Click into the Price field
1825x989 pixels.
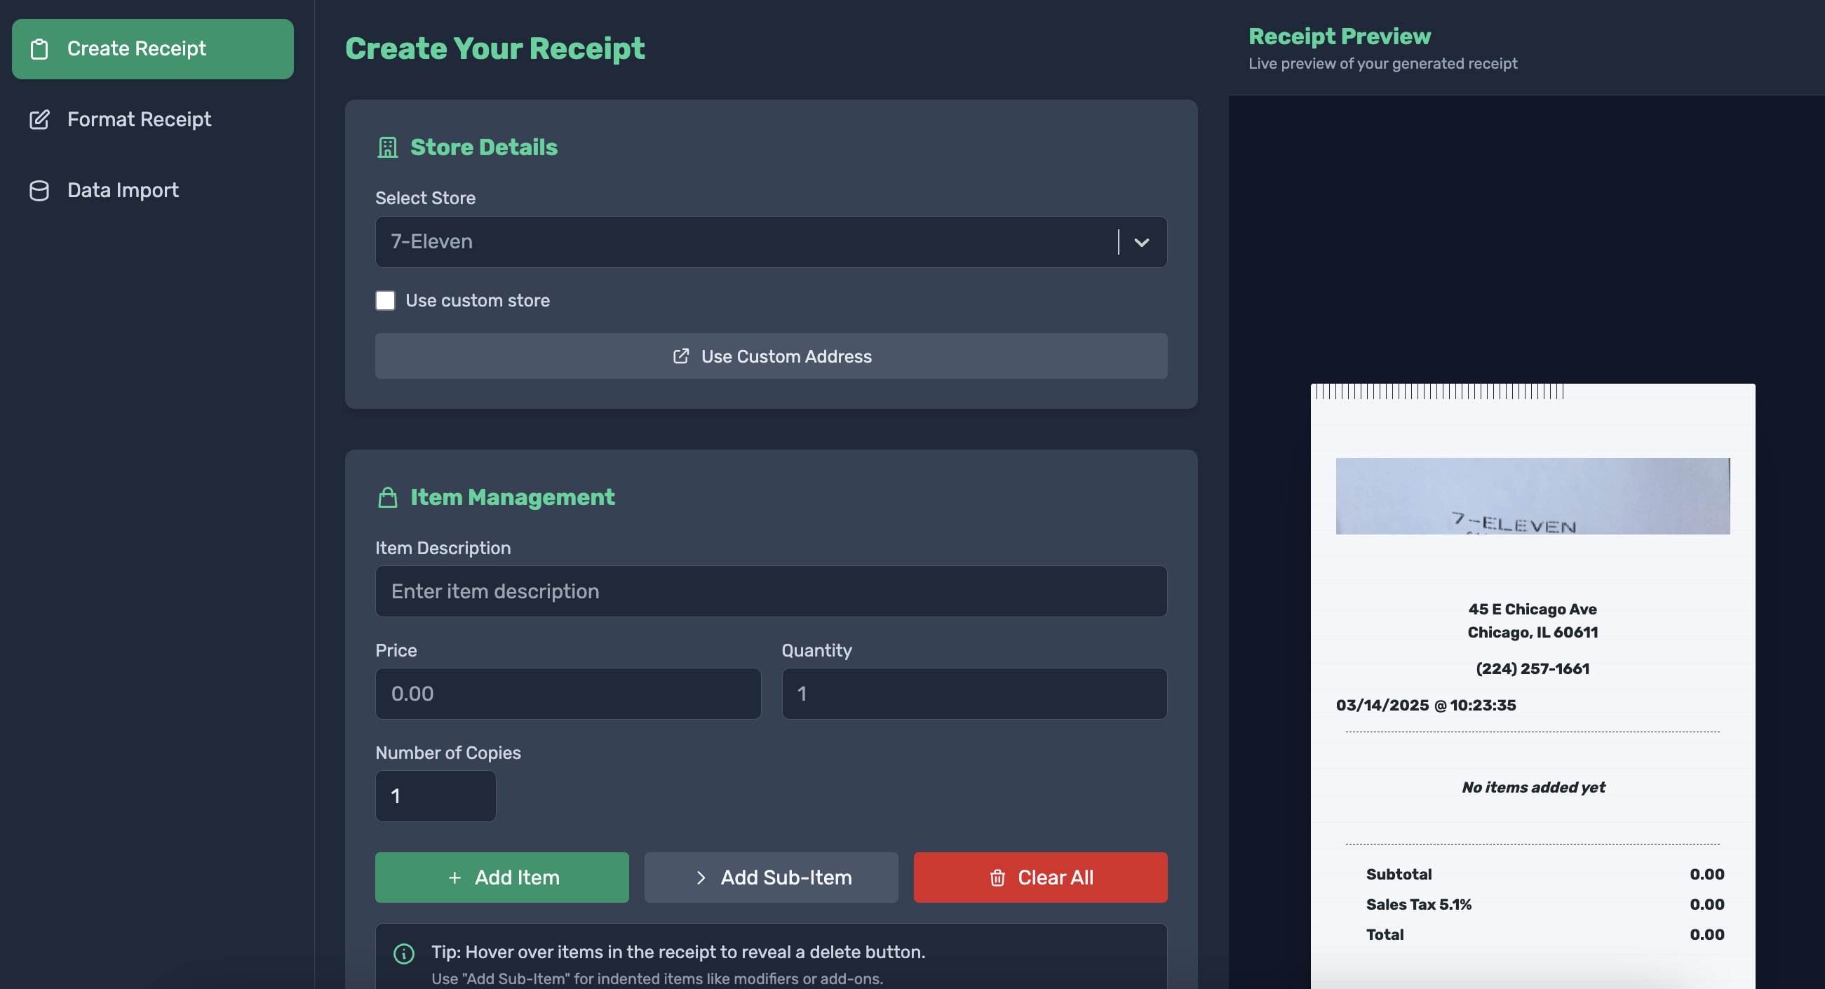click(x=568, y=694)
